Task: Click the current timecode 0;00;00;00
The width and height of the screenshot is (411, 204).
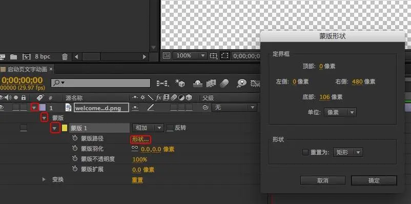Action: 22,80
